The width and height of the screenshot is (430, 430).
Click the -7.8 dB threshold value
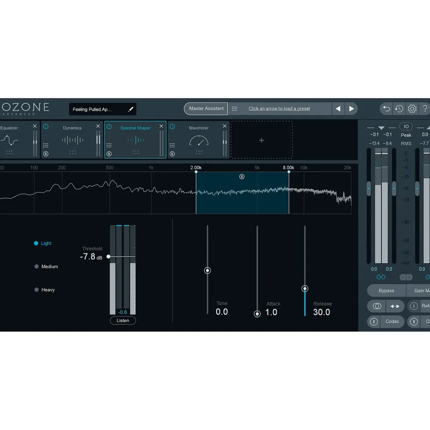click(x=91, y=257)
